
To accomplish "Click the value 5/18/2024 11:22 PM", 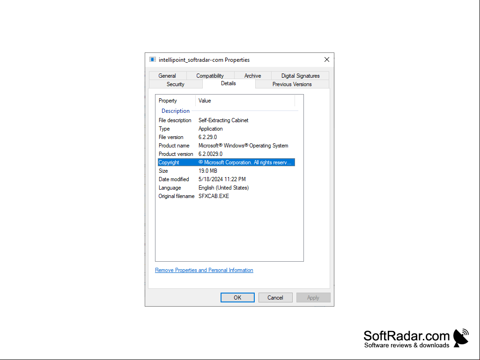I will tap(222, 179).
